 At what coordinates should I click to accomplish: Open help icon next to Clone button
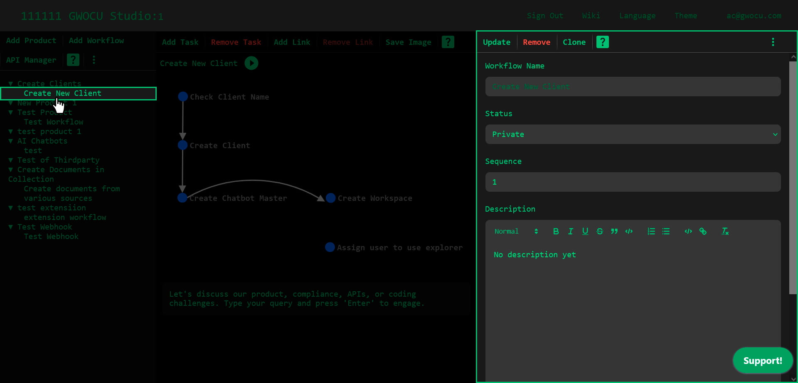click(x=602, y=42)
